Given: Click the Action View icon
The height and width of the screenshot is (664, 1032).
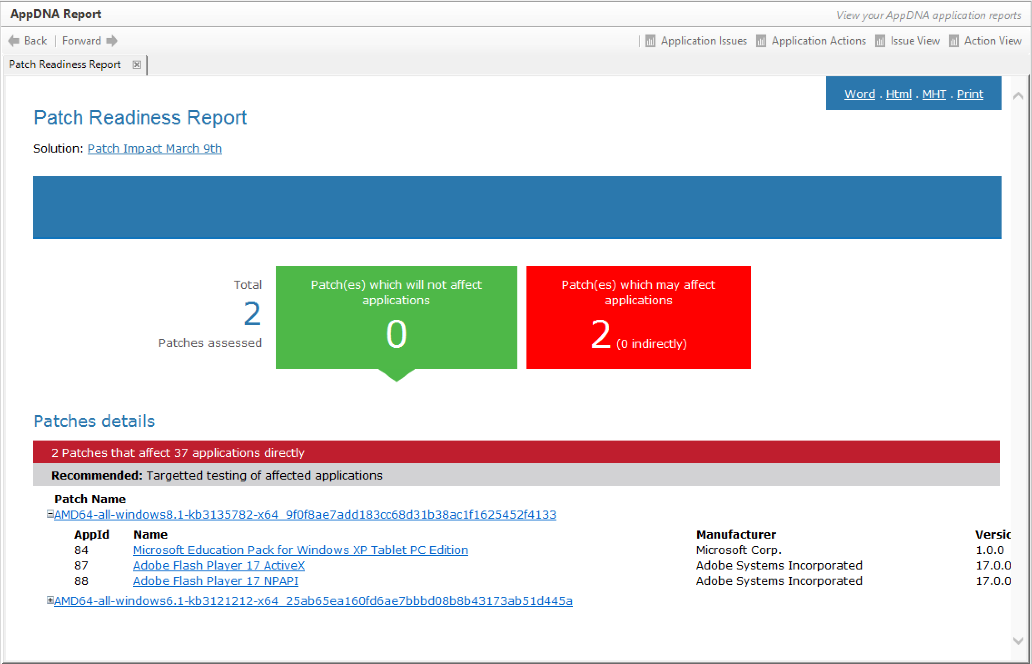Looking at the screenshot, I should point(954,41).
